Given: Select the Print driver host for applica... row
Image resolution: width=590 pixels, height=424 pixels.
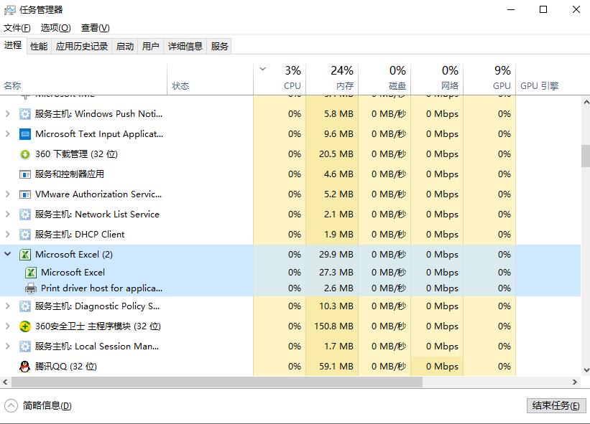Looking at the screenshot, I should coord(290,288).
